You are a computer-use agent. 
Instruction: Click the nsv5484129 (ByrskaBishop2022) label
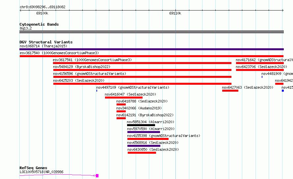coord(82,67)
